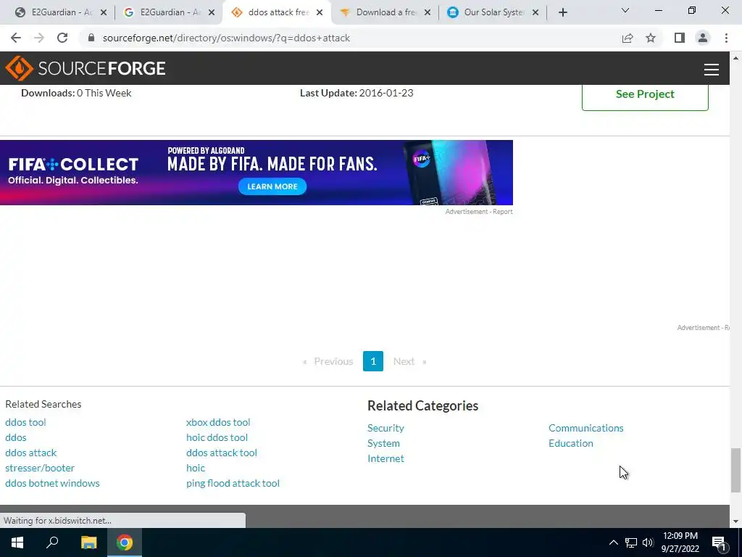Open a new tab with the plus icon
This screenshot has width=742, height=557.
click(562, 12)
